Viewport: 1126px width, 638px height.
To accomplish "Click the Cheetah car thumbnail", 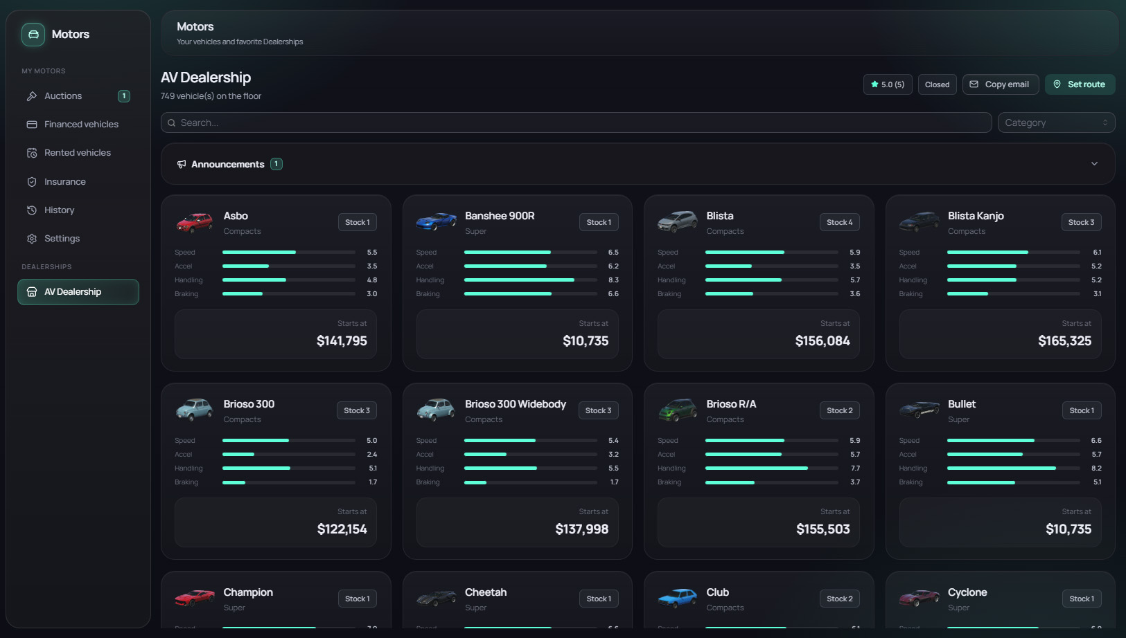I will (437, 598).
